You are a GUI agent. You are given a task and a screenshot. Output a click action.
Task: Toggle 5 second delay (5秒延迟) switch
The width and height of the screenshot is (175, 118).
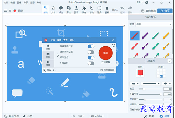[91, 63]
